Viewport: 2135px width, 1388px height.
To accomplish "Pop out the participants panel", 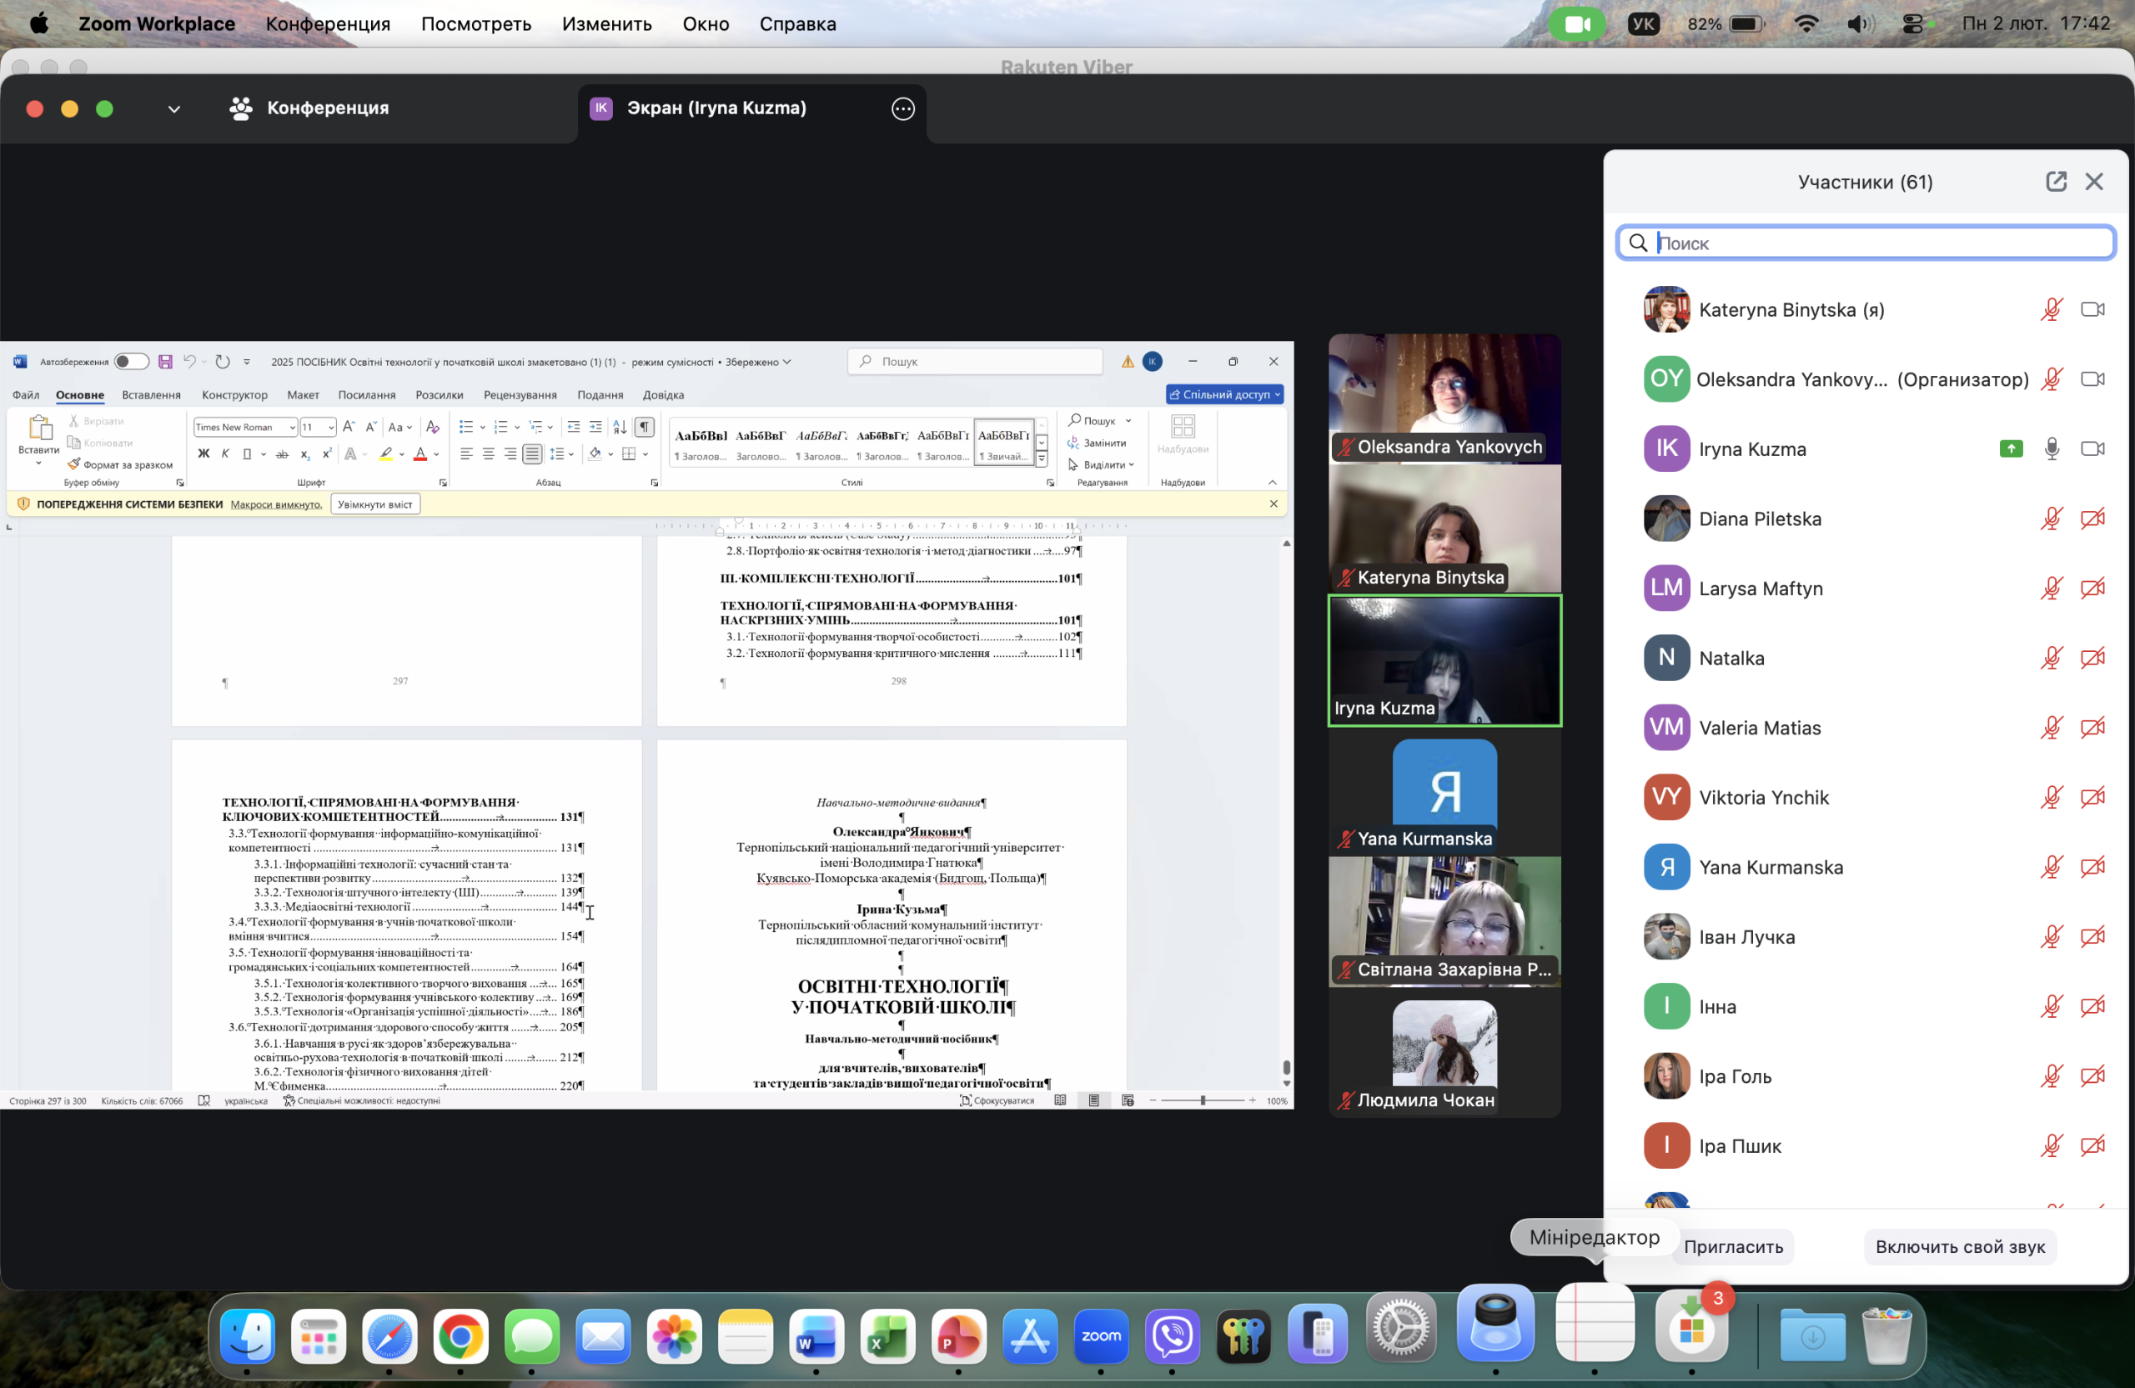I will click(2055, 182).
